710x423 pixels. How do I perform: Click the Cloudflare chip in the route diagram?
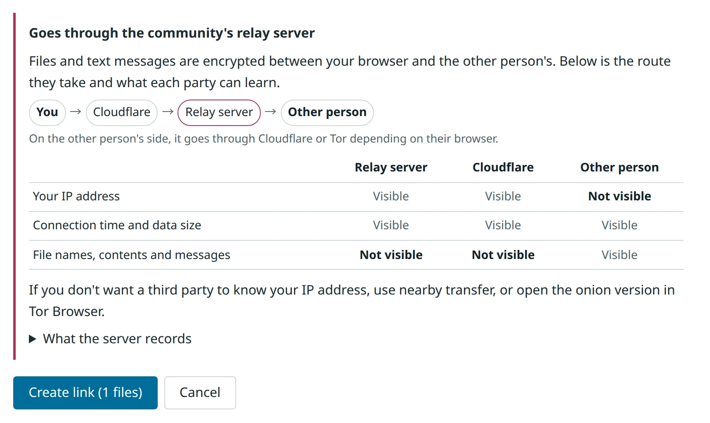(x=122, y=112)
